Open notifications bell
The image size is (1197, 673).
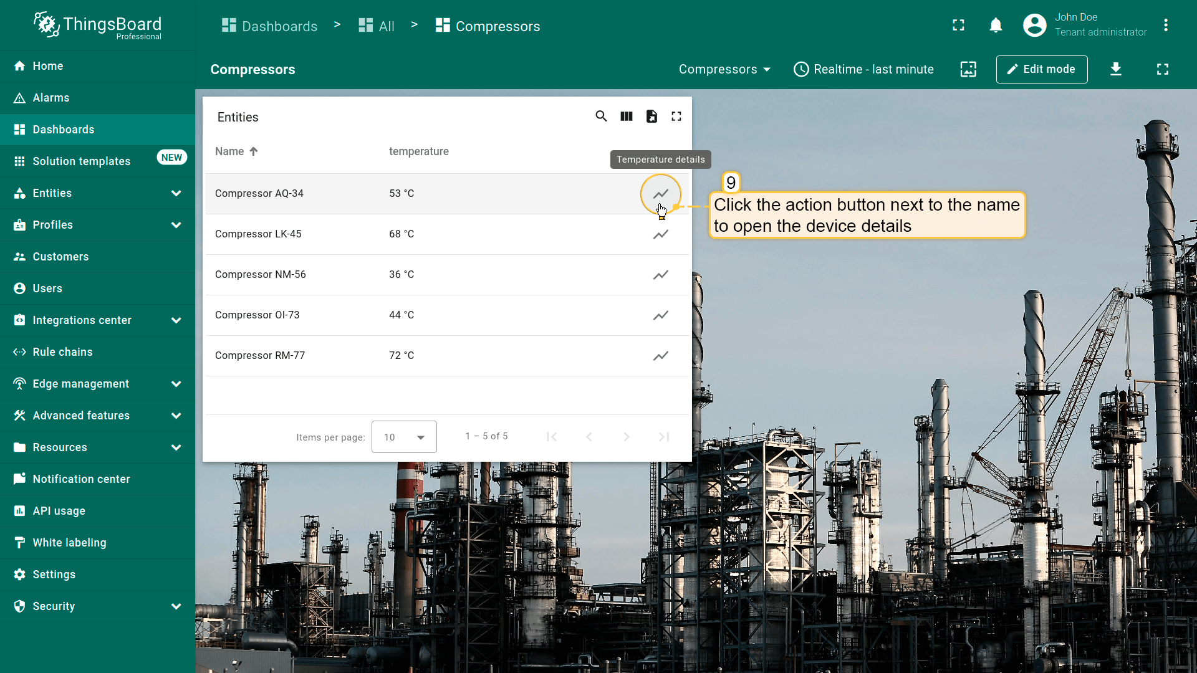tap(996, 26)
